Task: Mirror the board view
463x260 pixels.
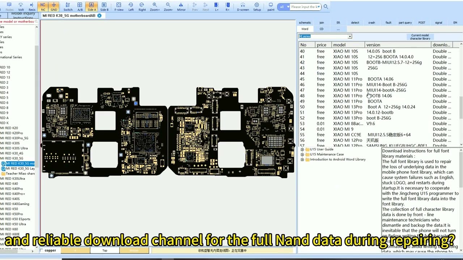Action: 181,6
